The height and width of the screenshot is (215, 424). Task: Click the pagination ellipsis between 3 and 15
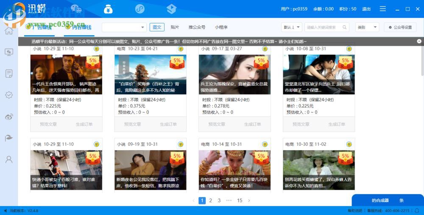click(229, 201)
